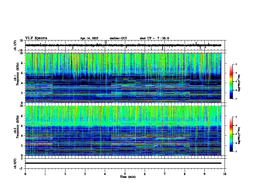
Task: Click the ch.3 flat black voltage trace
Action: coord(123,163)
